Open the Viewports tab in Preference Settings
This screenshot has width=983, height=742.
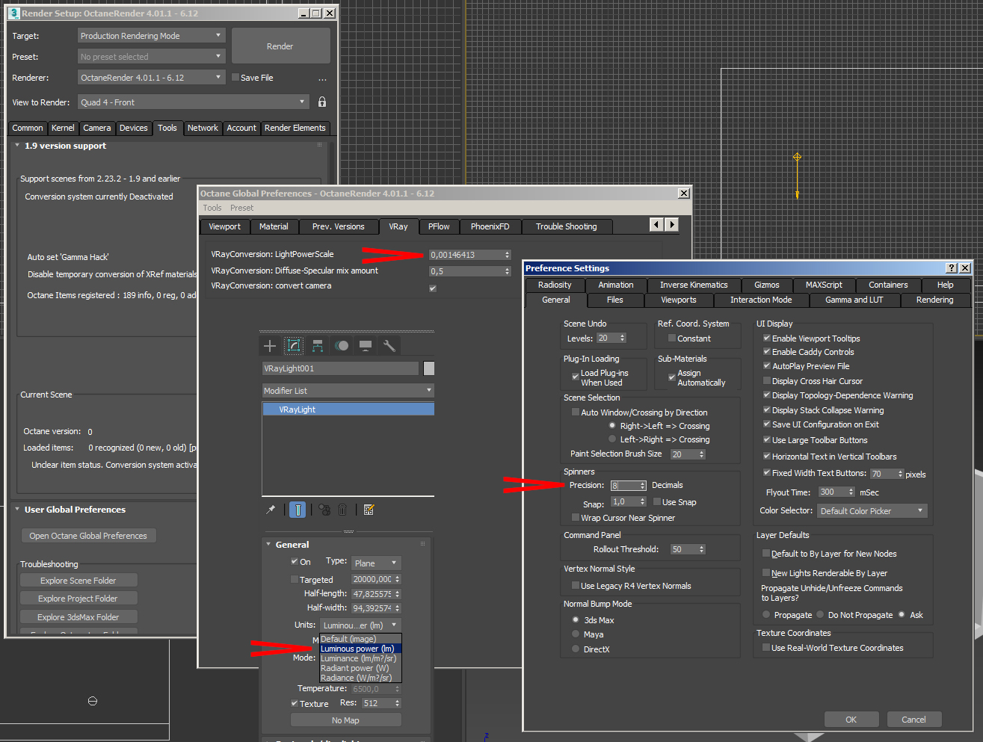point(679,300)
